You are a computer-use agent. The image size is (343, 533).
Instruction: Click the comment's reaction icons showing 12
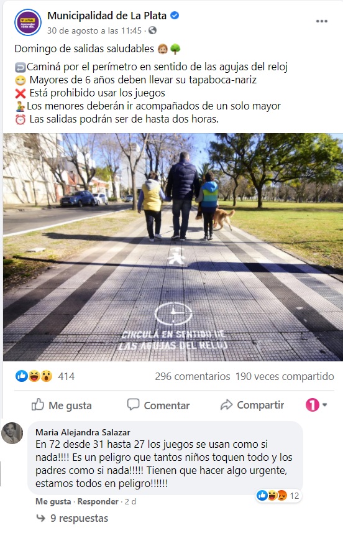coord(278,496)
